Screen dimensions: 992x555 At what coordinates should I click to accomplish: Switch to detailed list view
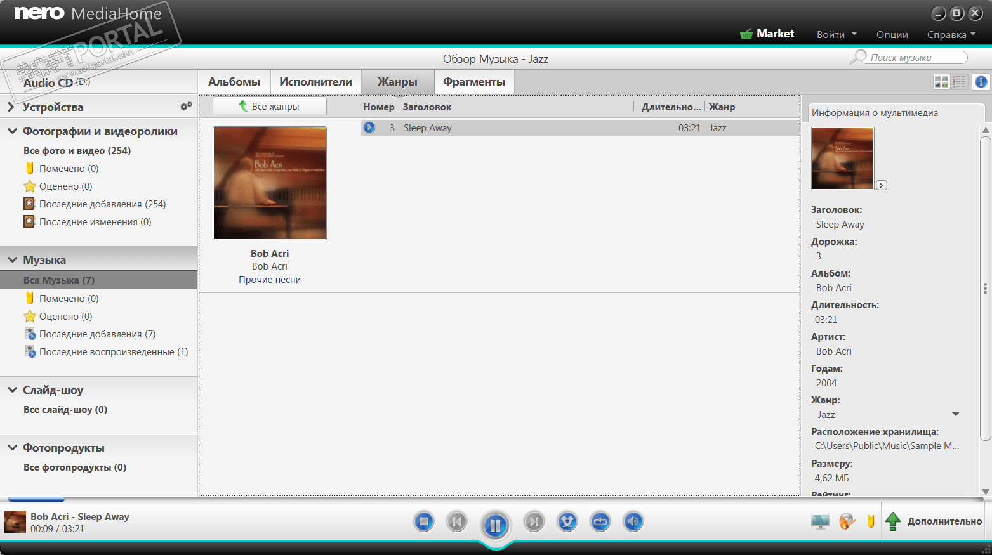click(x=959, y=82)
